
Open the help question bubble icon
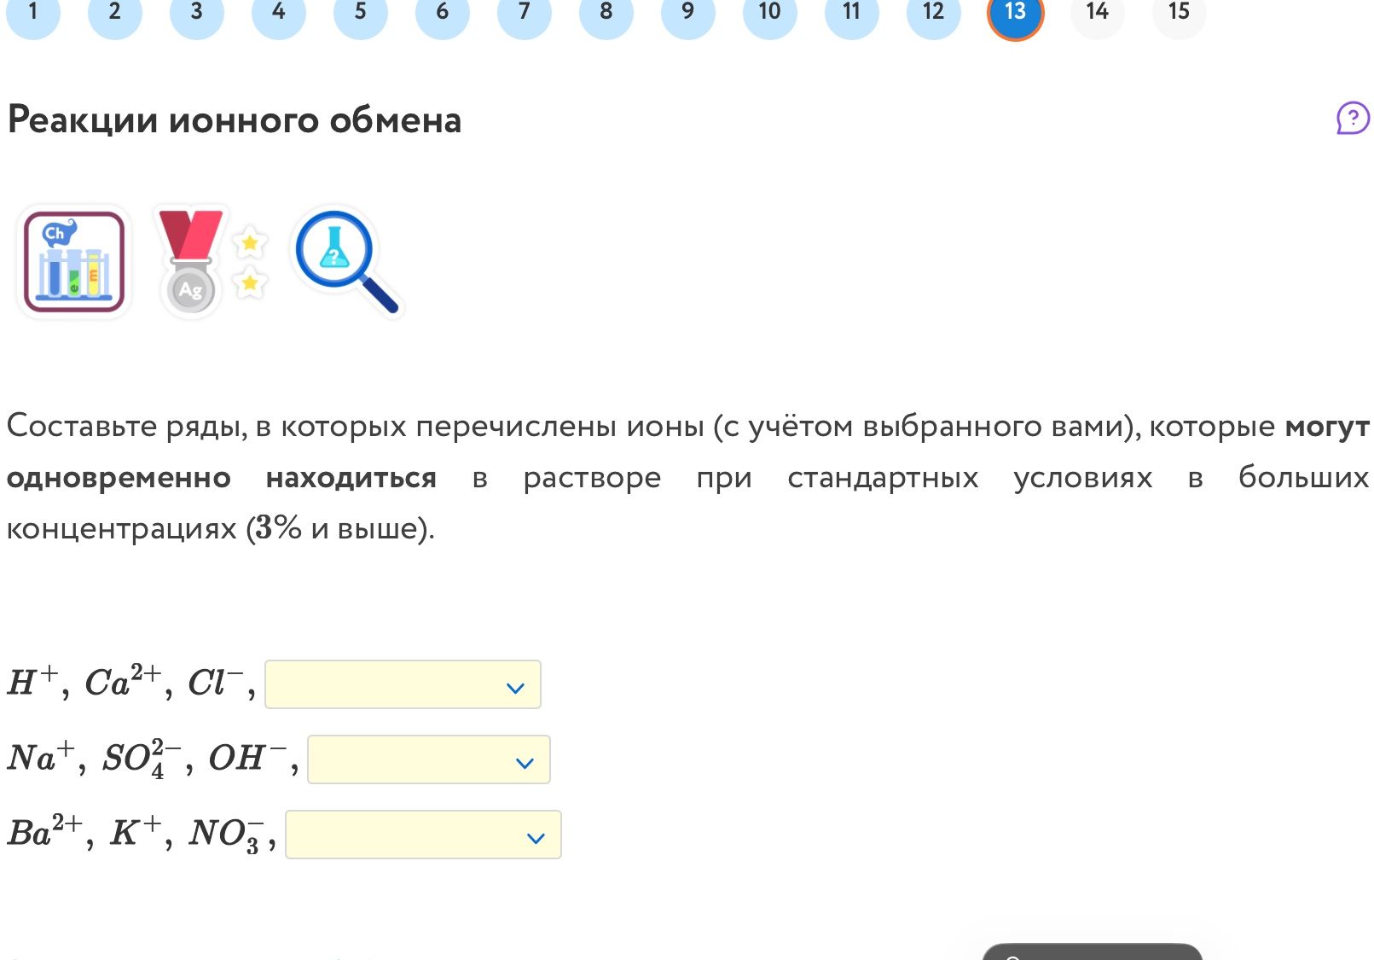pos(1353,119)
